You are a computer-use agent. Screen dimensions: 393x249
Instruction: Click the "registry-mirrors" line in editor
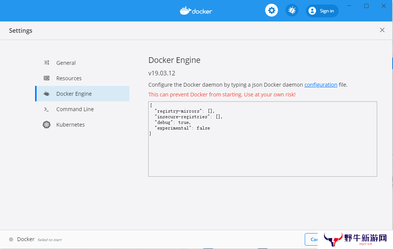184,111
